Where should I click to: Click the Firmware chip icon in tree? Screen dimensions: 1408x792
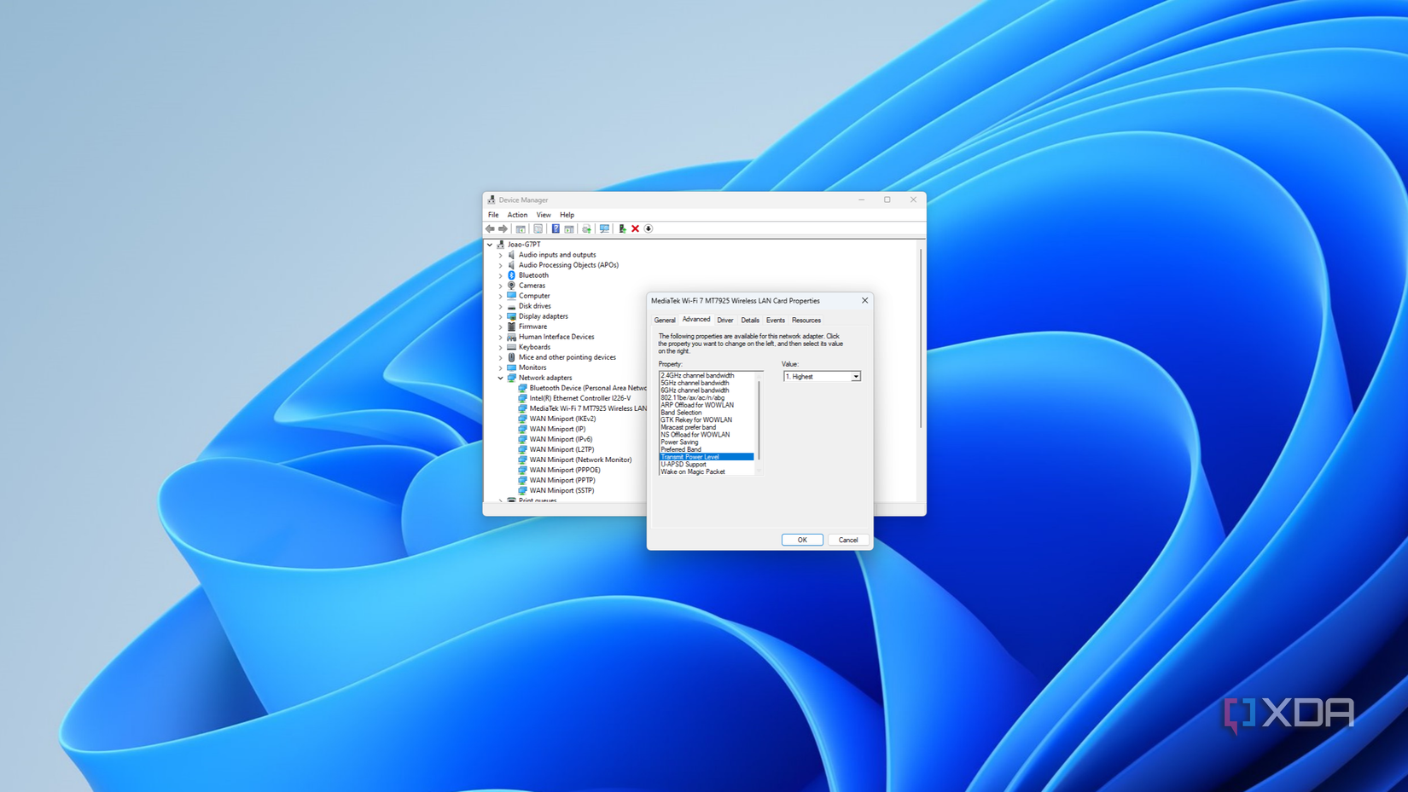coord(512,327)
